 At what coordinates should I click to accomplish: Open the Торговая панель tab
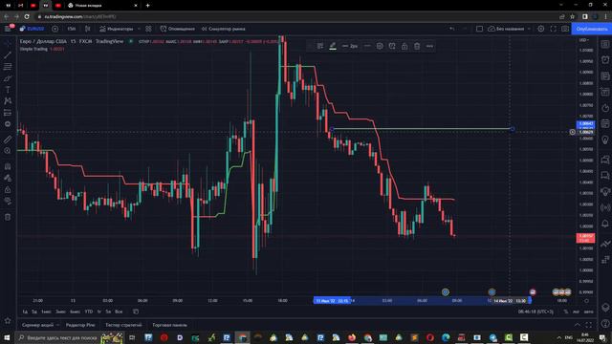(169, 325)
